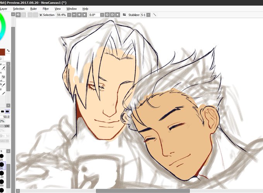Image resolution: width=263 pixels, height=193 pixels.
Task: Open the Filter menu
Action: [46, 9]
